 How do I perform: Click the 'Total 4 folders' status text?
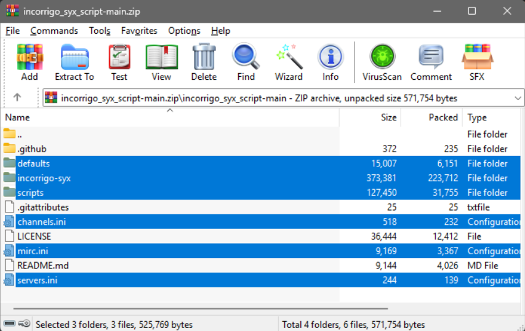pos(353,324)
